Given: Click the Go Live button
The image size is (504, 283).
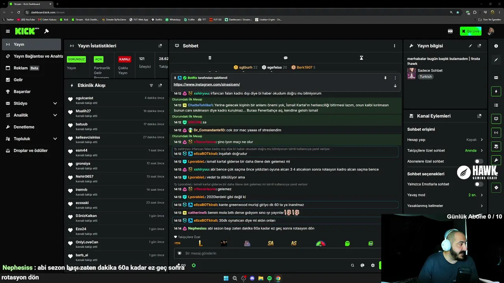Looking at the screenshot, I should 471,31.
